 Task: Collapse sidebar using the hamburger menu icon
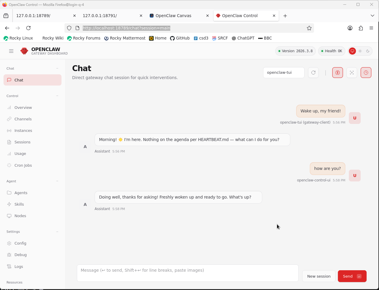(11, 51)
